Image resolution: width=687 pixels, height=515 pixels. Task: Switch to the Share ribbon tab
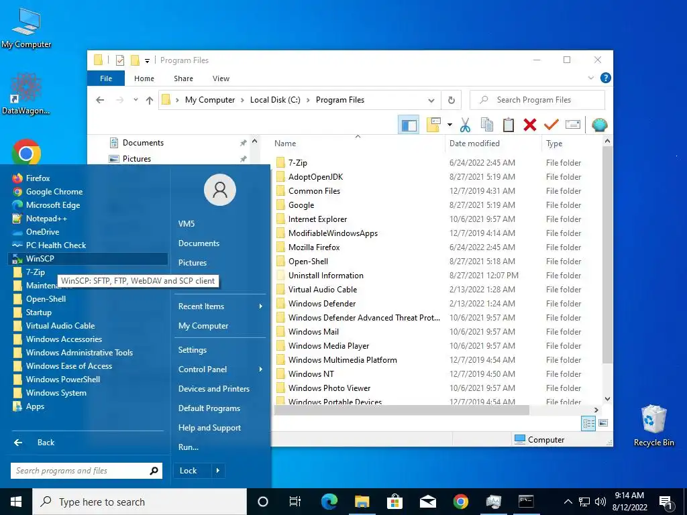(x=183, y=78)
